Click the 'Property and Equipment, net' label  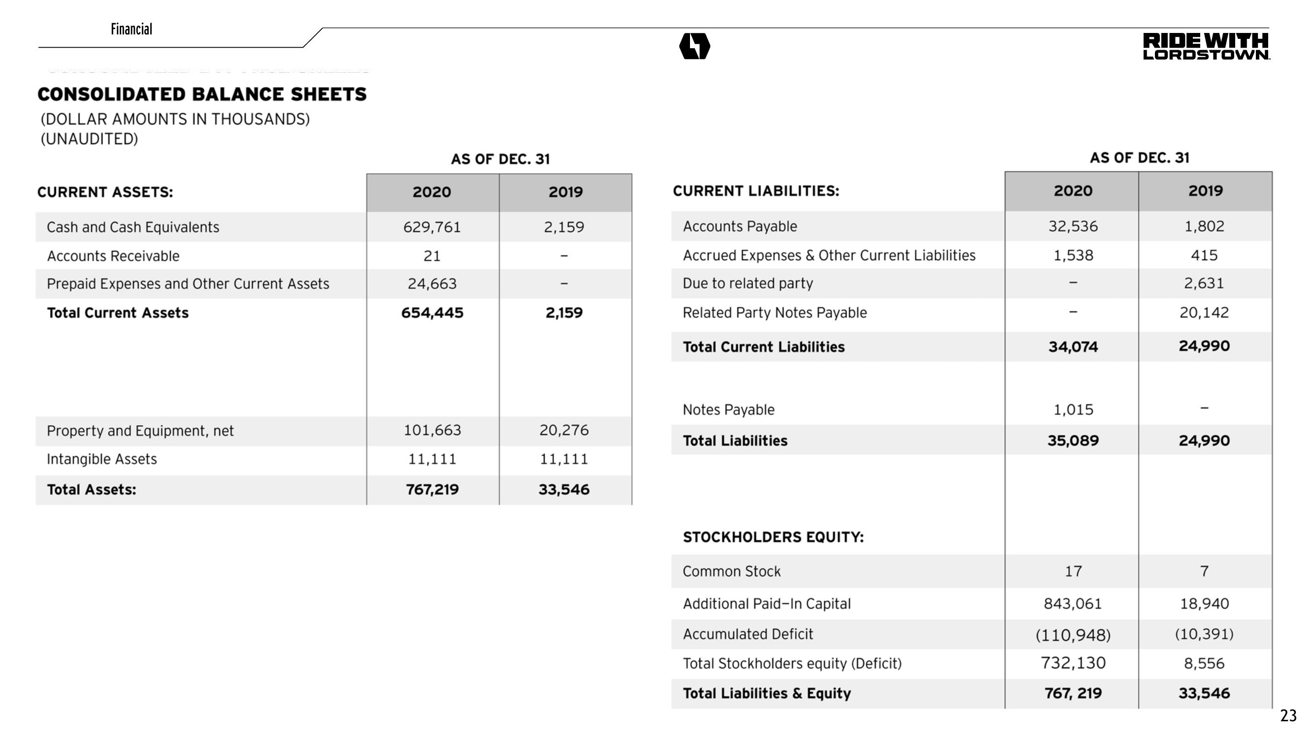pyautogui.click(x=140, y=431)
